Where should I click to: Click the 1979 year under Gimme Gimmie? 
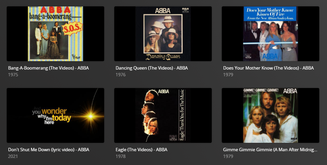[228, 156]
